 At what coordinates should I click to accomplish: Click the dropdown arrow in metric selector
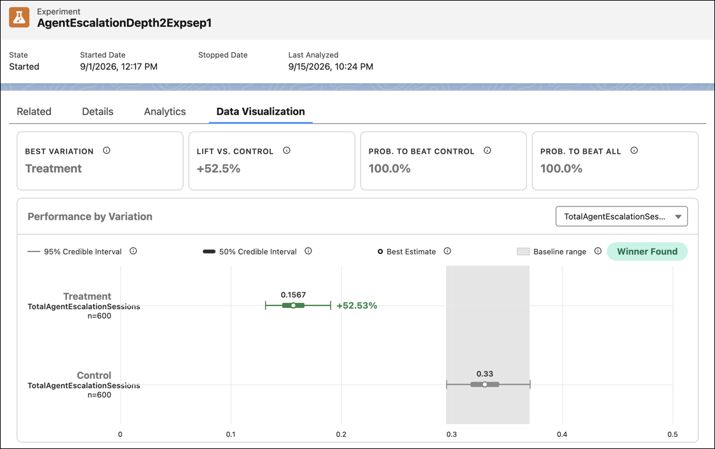(x=678, y=217)
